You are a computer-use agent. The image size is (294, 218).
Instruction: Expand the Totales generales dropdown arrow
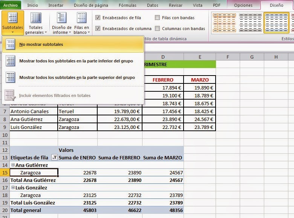[46, 32]
